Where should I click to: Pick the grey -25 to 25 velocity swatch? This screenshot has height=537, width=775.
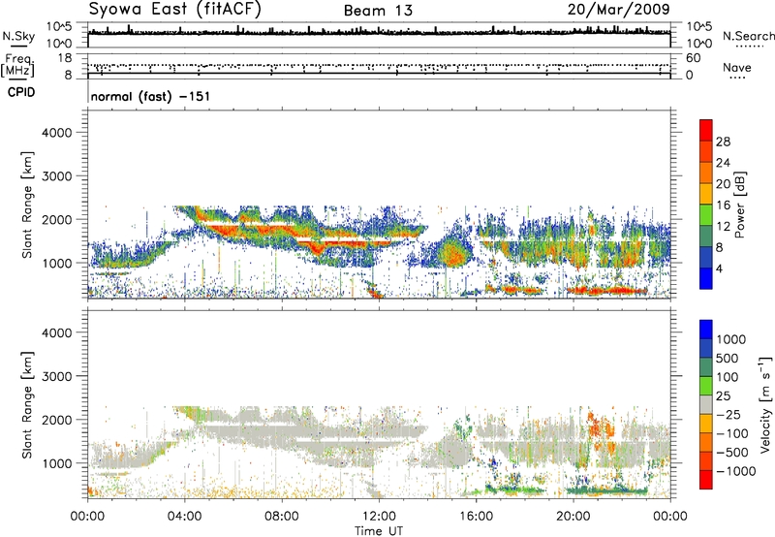coord(706,404)
